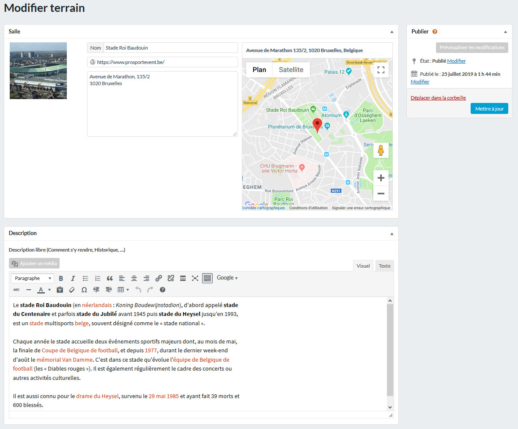Collapse the Description panel
Viewport: 518px width, 429px height.
tap(392, 234)
